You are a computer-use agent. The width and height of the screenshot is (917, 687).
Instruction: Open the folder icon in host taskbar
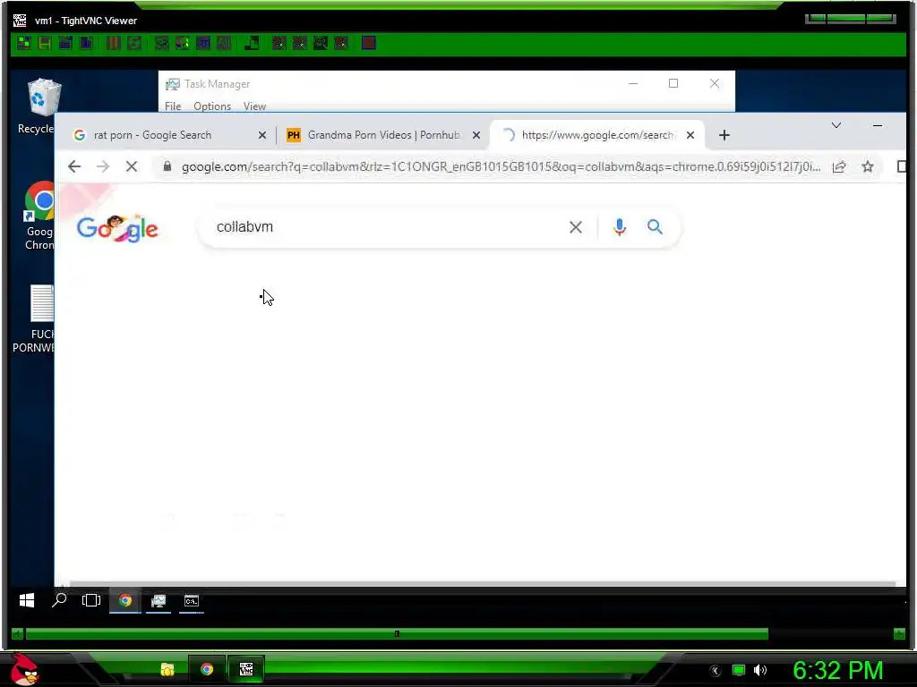tap(167, 669)
